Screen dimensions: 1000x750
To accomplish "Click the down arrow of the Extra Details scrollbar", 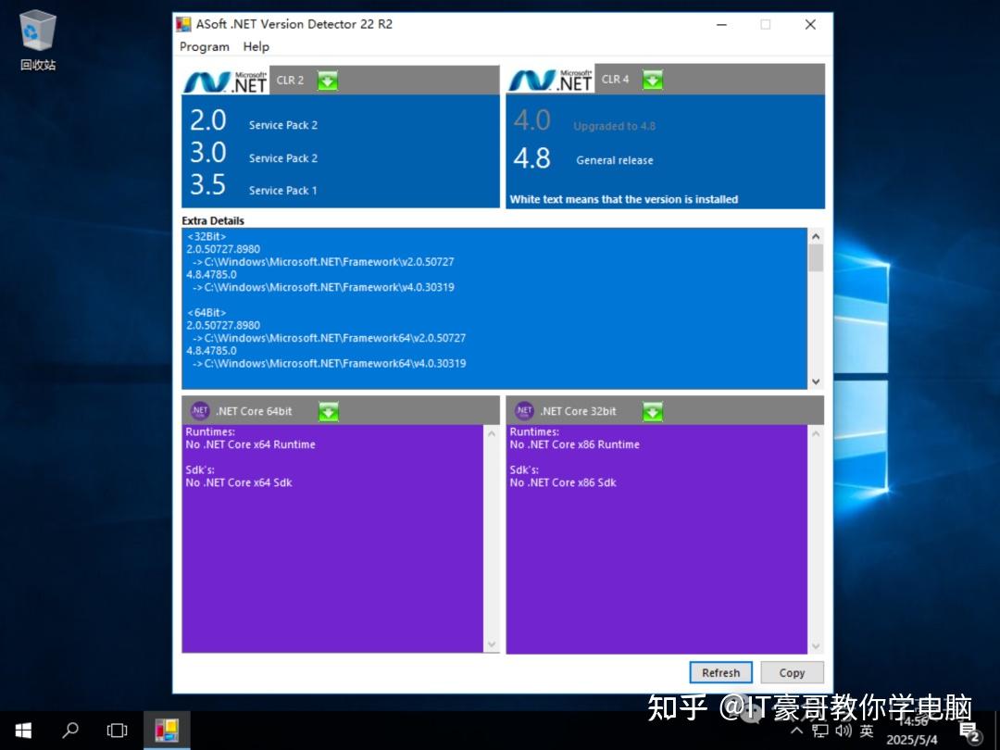I will [x=816, y=381].
